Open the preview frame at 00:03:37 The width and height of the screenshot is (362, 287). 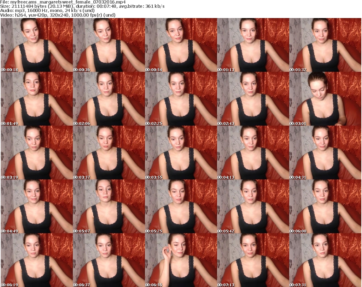[x=109, y=153]
